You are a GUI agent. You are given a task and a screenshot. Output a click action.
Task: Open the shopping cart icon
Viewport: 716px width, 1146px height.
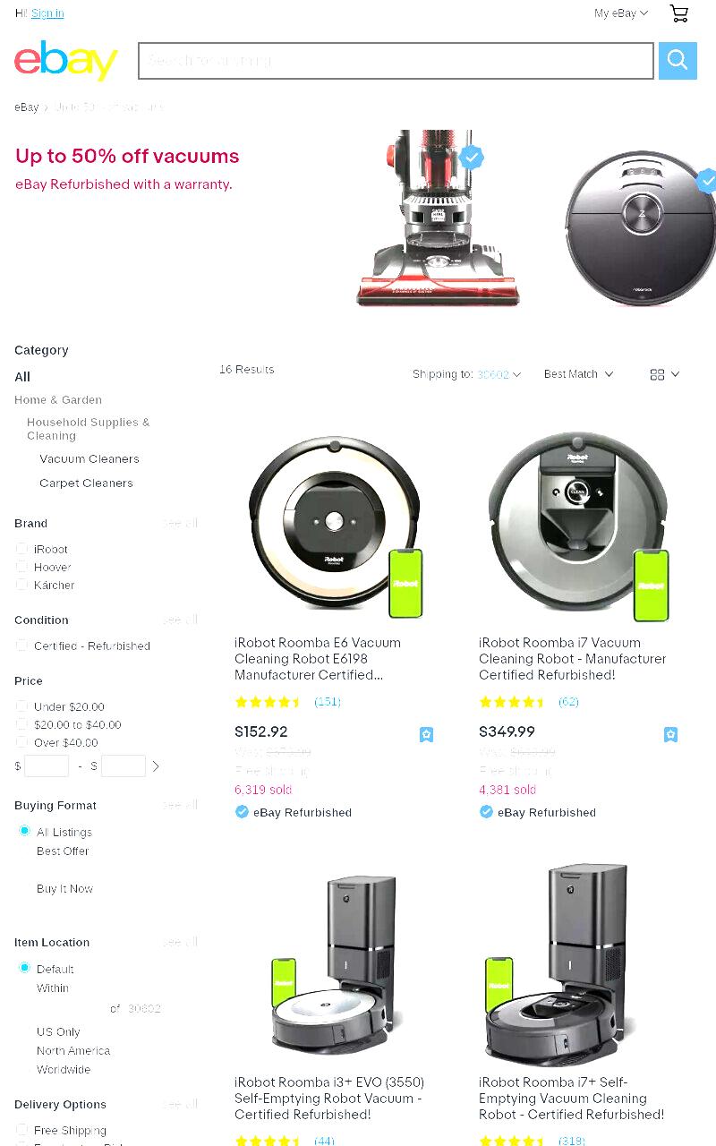[x=679, y=13]
